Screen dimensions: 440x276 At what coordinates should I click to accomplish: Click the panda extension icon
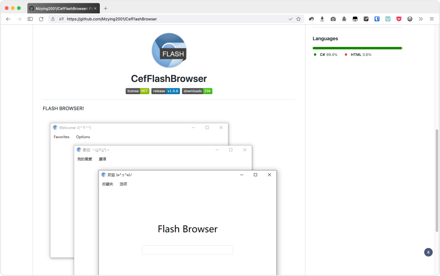[410, 19]
